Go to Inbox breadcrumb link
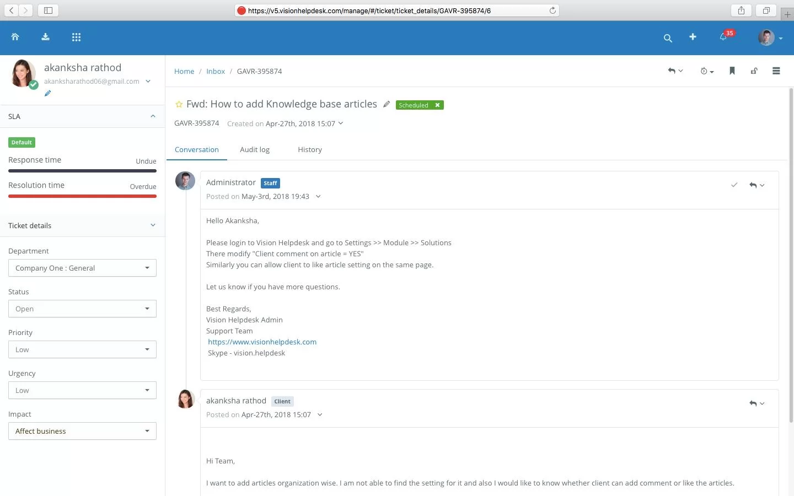Image resolution: width=794 pixels, height=496 pixels. tap(216, 71)
